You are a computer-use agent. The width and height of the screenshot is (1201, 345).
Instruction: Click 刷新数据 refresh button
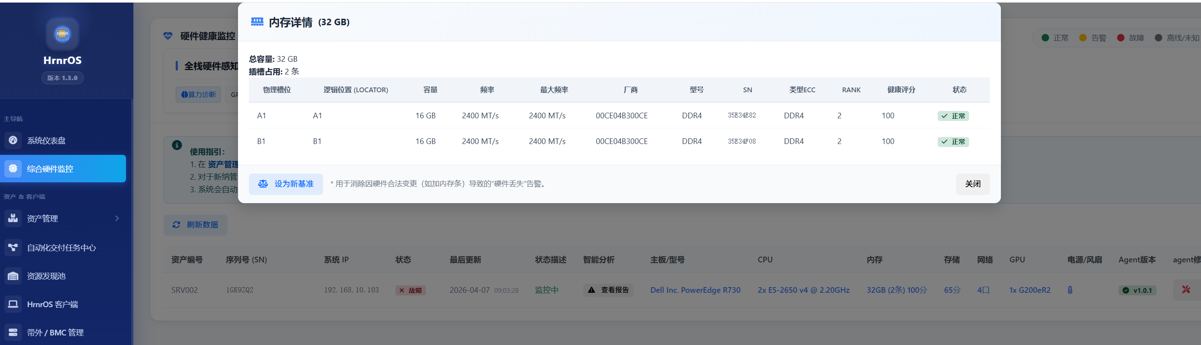(195, 225)
